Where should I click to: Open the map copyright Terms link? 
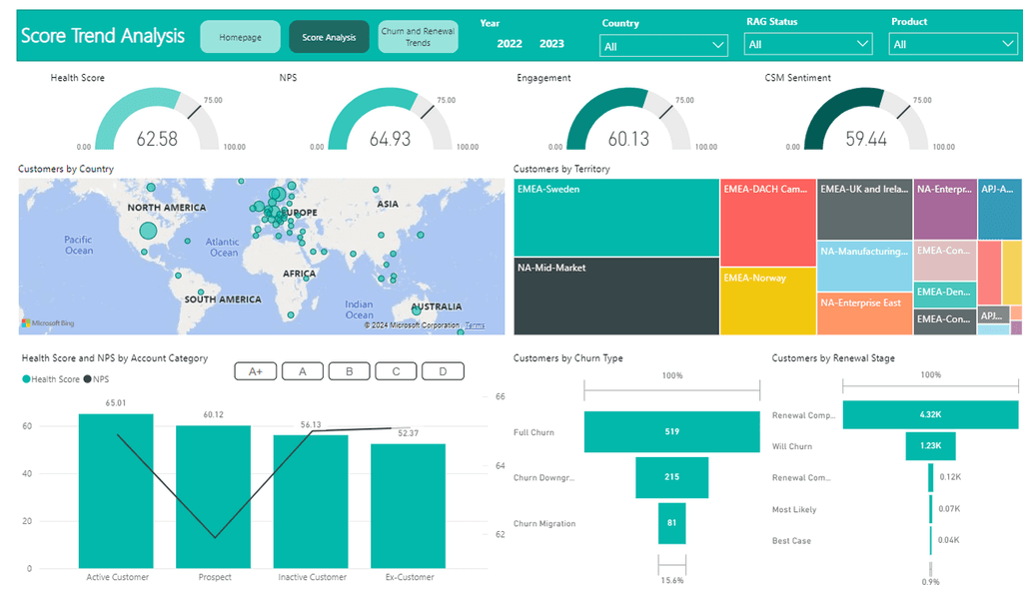pyautogui.click(x=477, y=324)
